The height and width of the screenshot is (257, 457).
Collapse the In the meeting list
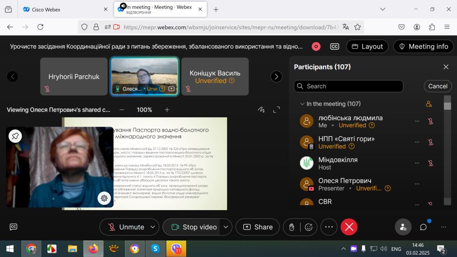click(x=302, y=104)
